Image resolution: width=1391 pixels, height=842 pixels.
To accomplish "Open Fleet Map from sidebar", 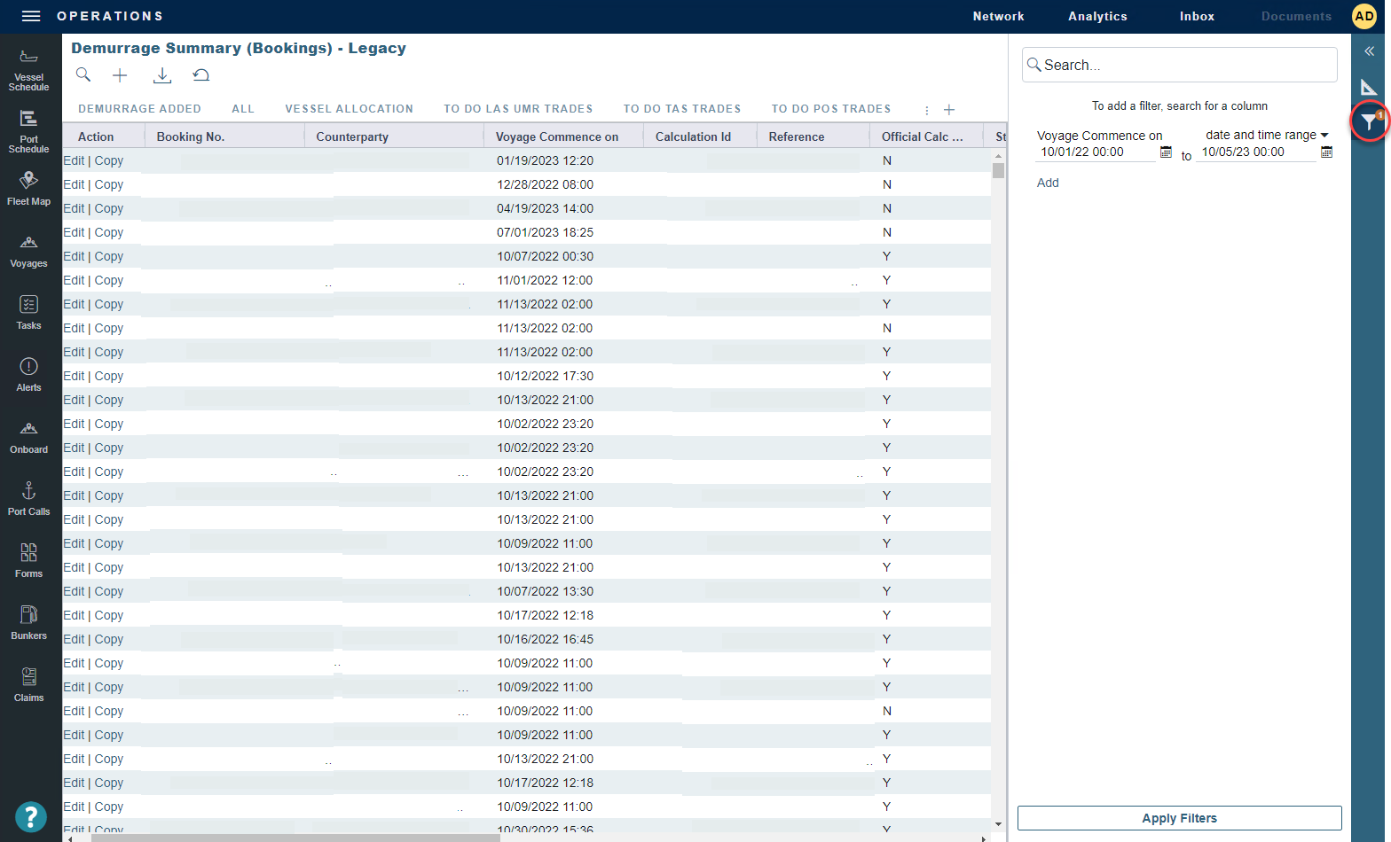I will click(28, 188).
